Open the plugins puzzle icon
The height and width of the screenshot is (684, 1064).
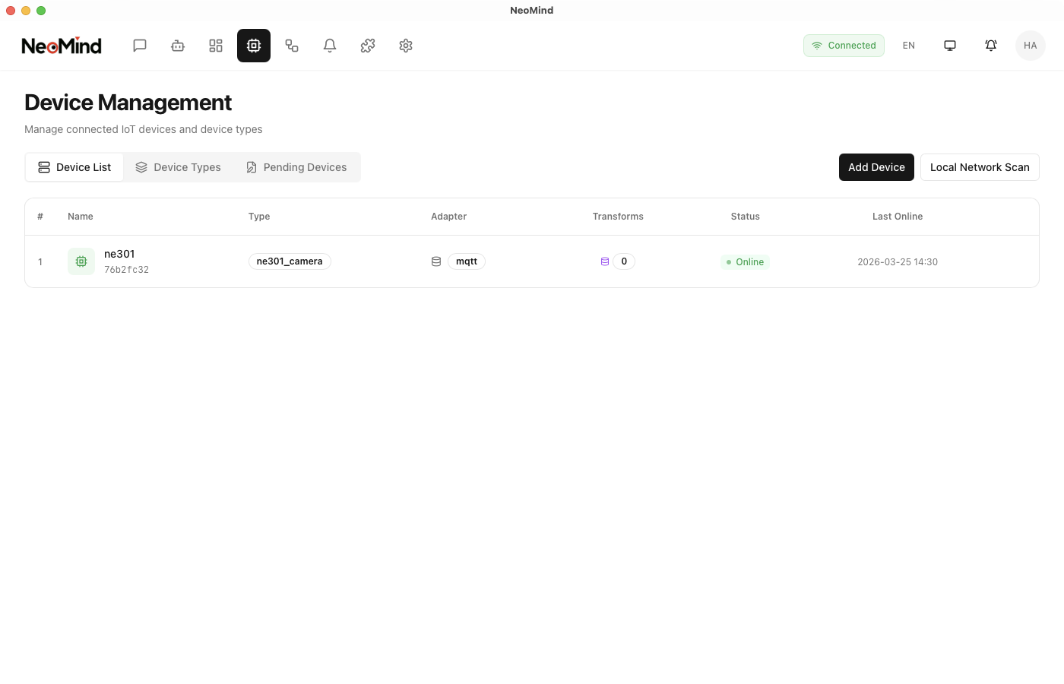pos(368,46)
